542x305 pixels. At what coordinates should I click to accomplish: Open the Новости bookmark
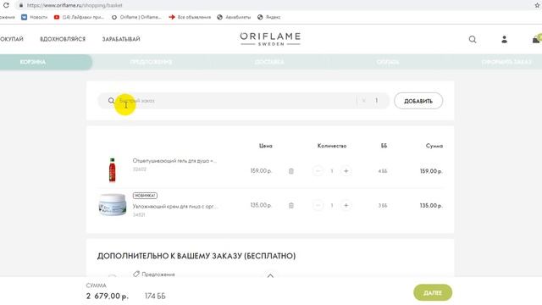[34, 17]
